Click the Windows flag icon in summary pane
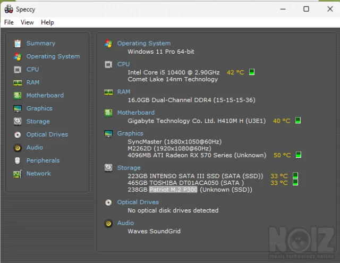 click(x=108, y=44)
